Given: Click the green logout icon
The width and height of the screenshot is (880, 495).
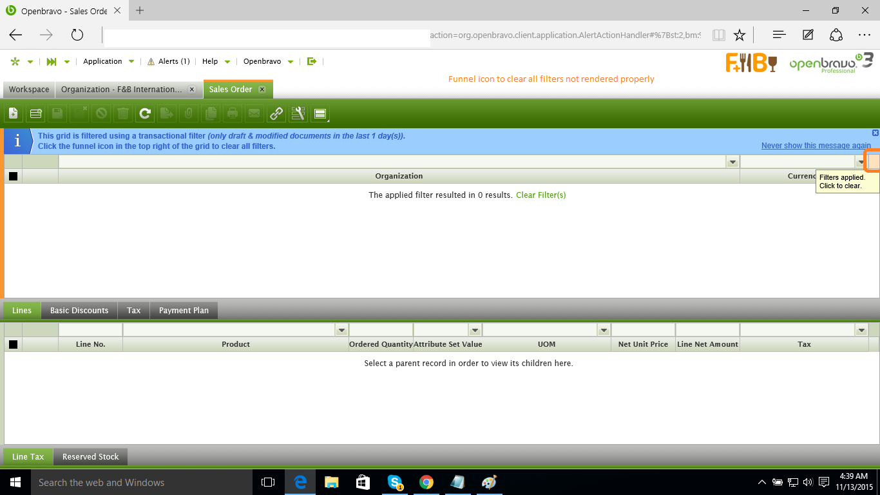Looking at the screenshot, I should pyautogui.click(x=312, y=61).
